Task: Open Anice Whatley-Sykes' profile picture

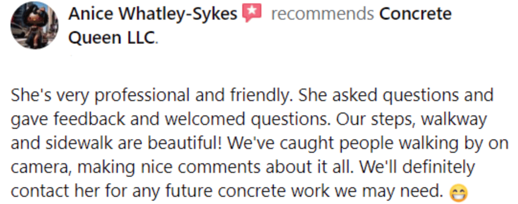Action: click(x=34, y=25)
